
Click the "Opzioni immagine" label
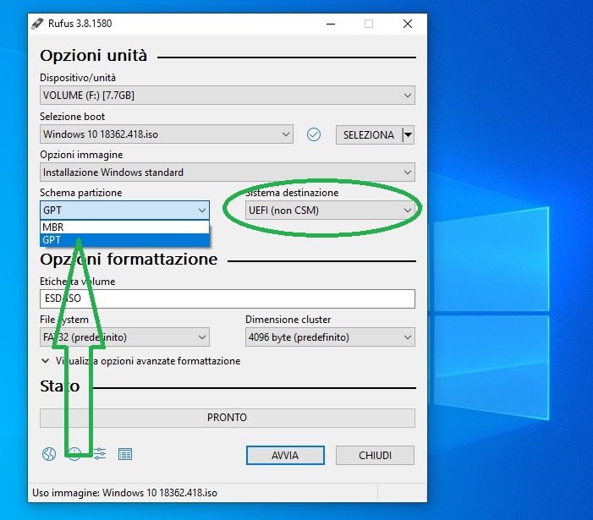[81, 155]
